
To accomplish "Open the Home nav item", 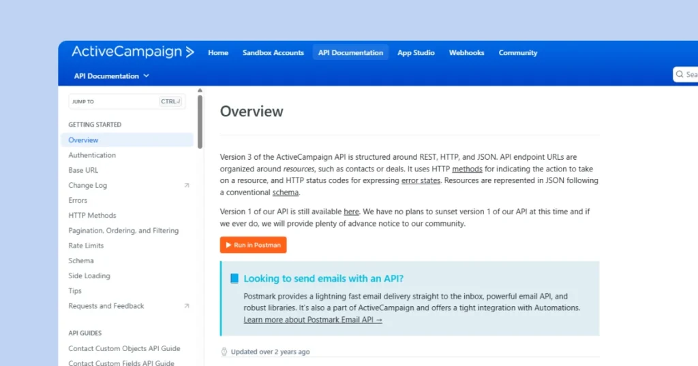I will point(218,52).
